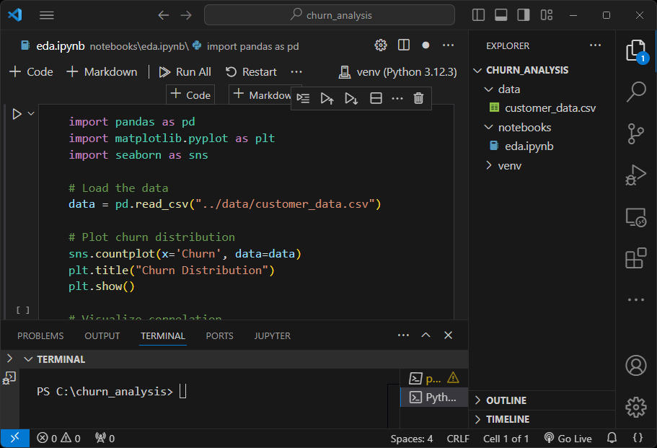The height and width of the screenshot is (448, 657).
Task: Open the Search view in activity bar
Action: [x=635, y=92]
